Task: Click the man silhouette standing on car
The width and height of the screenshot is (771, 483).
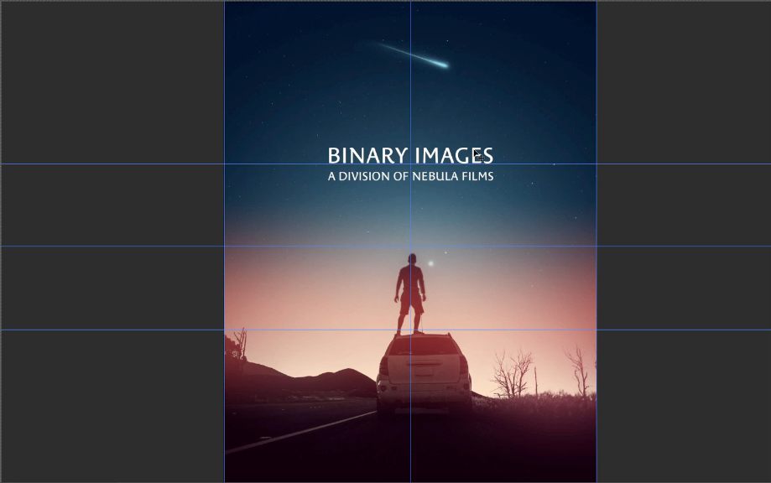Action: pos(410,293)
